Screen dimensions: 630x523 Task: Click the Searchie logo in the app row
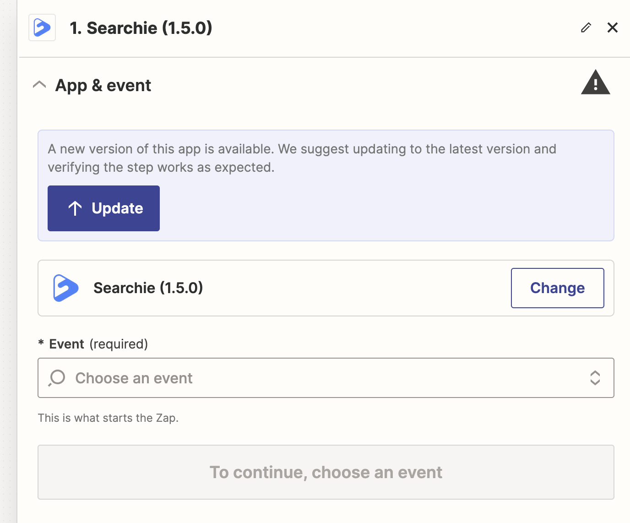[x=65, y=288]
